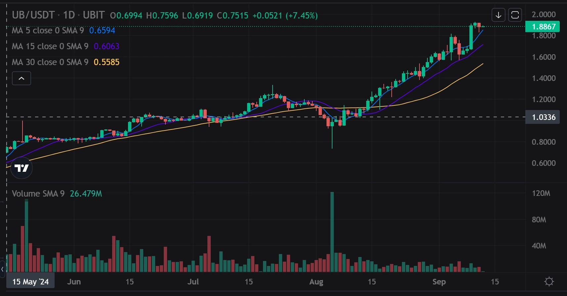Click the down-arrow button near the price axis
This screenshot has width=567, height=296.
pyautogui.click(x=498, y=15)
